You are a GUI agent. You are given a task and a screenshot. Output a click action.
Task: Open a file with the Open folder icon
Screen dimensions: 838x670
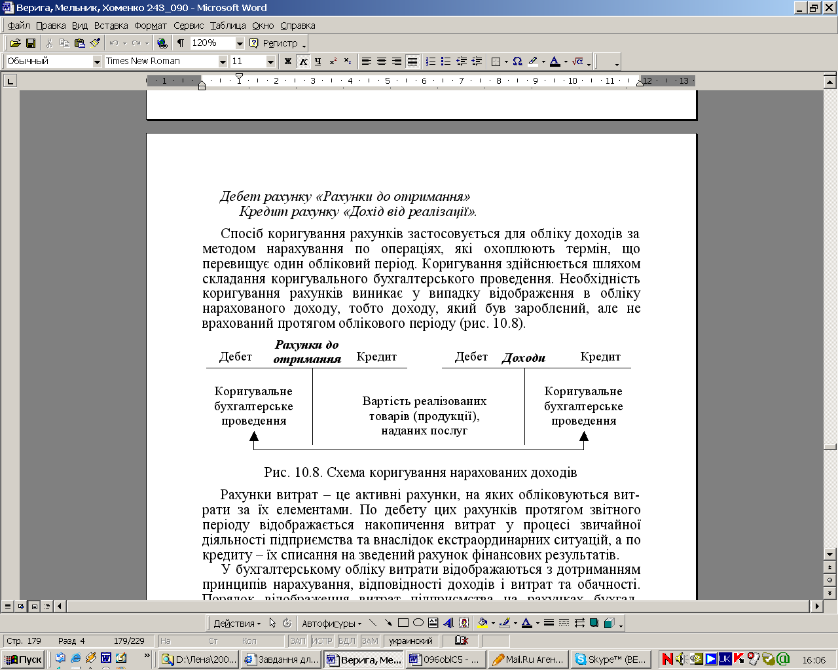pos(15,43)
